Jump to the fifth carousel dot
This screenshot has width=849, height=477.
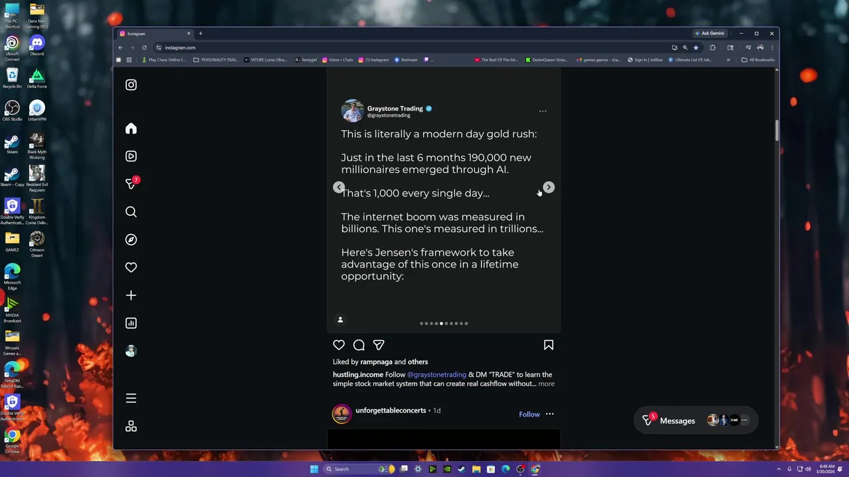[x=441, y=323]
